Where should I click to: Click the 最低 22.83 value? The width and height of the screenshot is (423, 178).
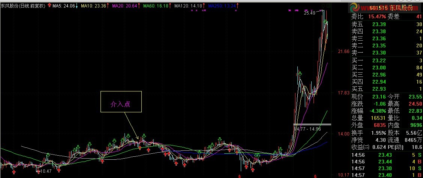[x=415, y=110]
